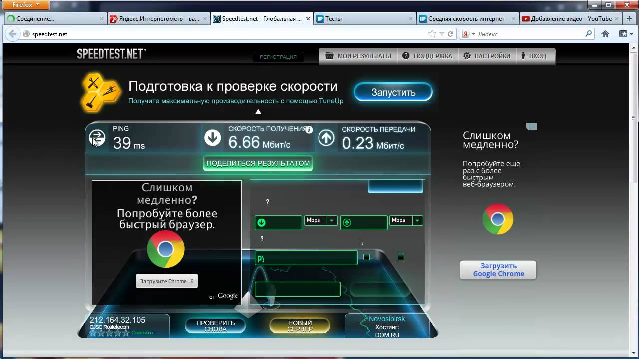Click the Chrome logo in the left ad
The width and height of the screenshot is (639, 359).
point(166,249)
